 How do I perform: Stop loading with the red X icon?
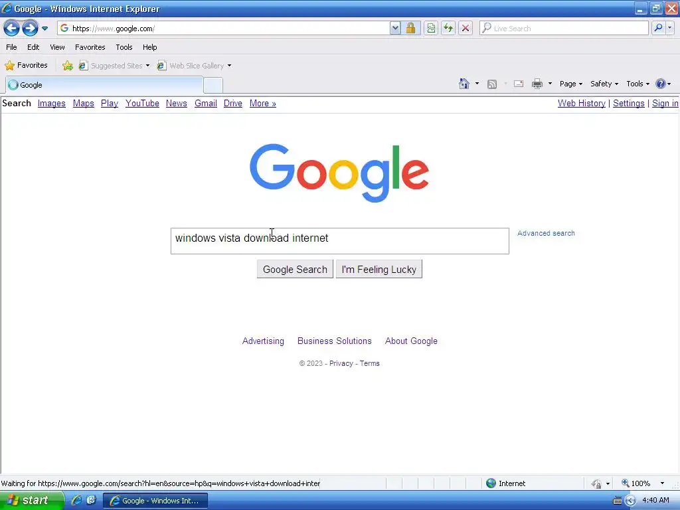466,29
